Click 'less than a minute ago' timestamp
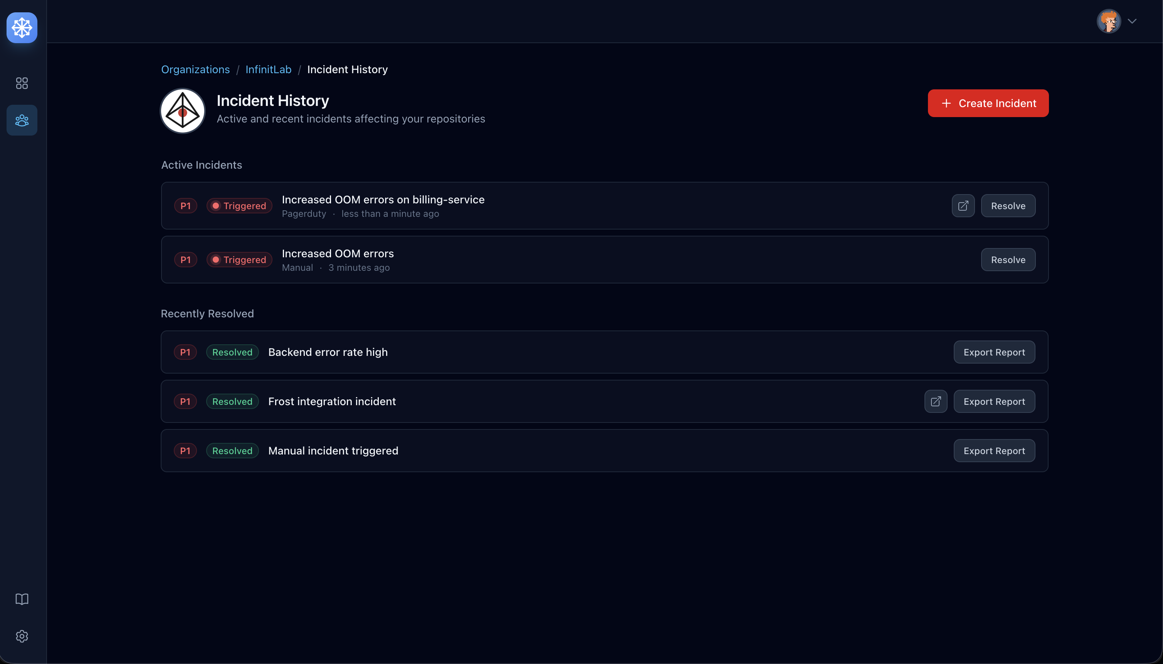Image resolution: width=1163 pixels, height=664 pixels. tap(390, 213)
